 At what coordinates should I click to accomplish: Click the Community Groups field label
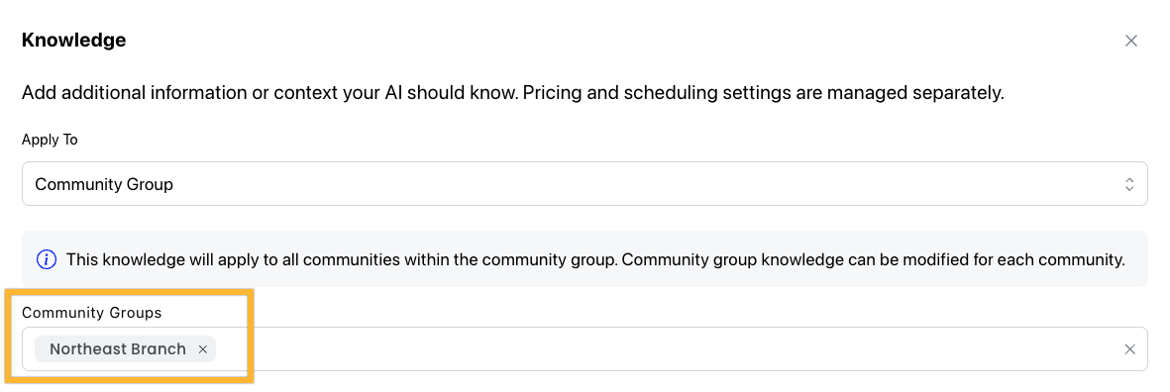92,313
